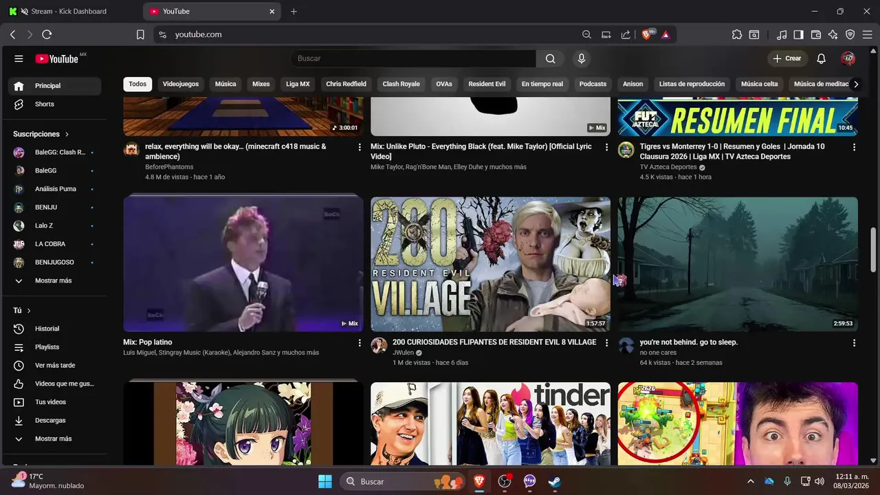The width and height of the screenshot is (880, 495).
Task: Click the Crear button
Action: pyautogui.click(x=787, y=58)
